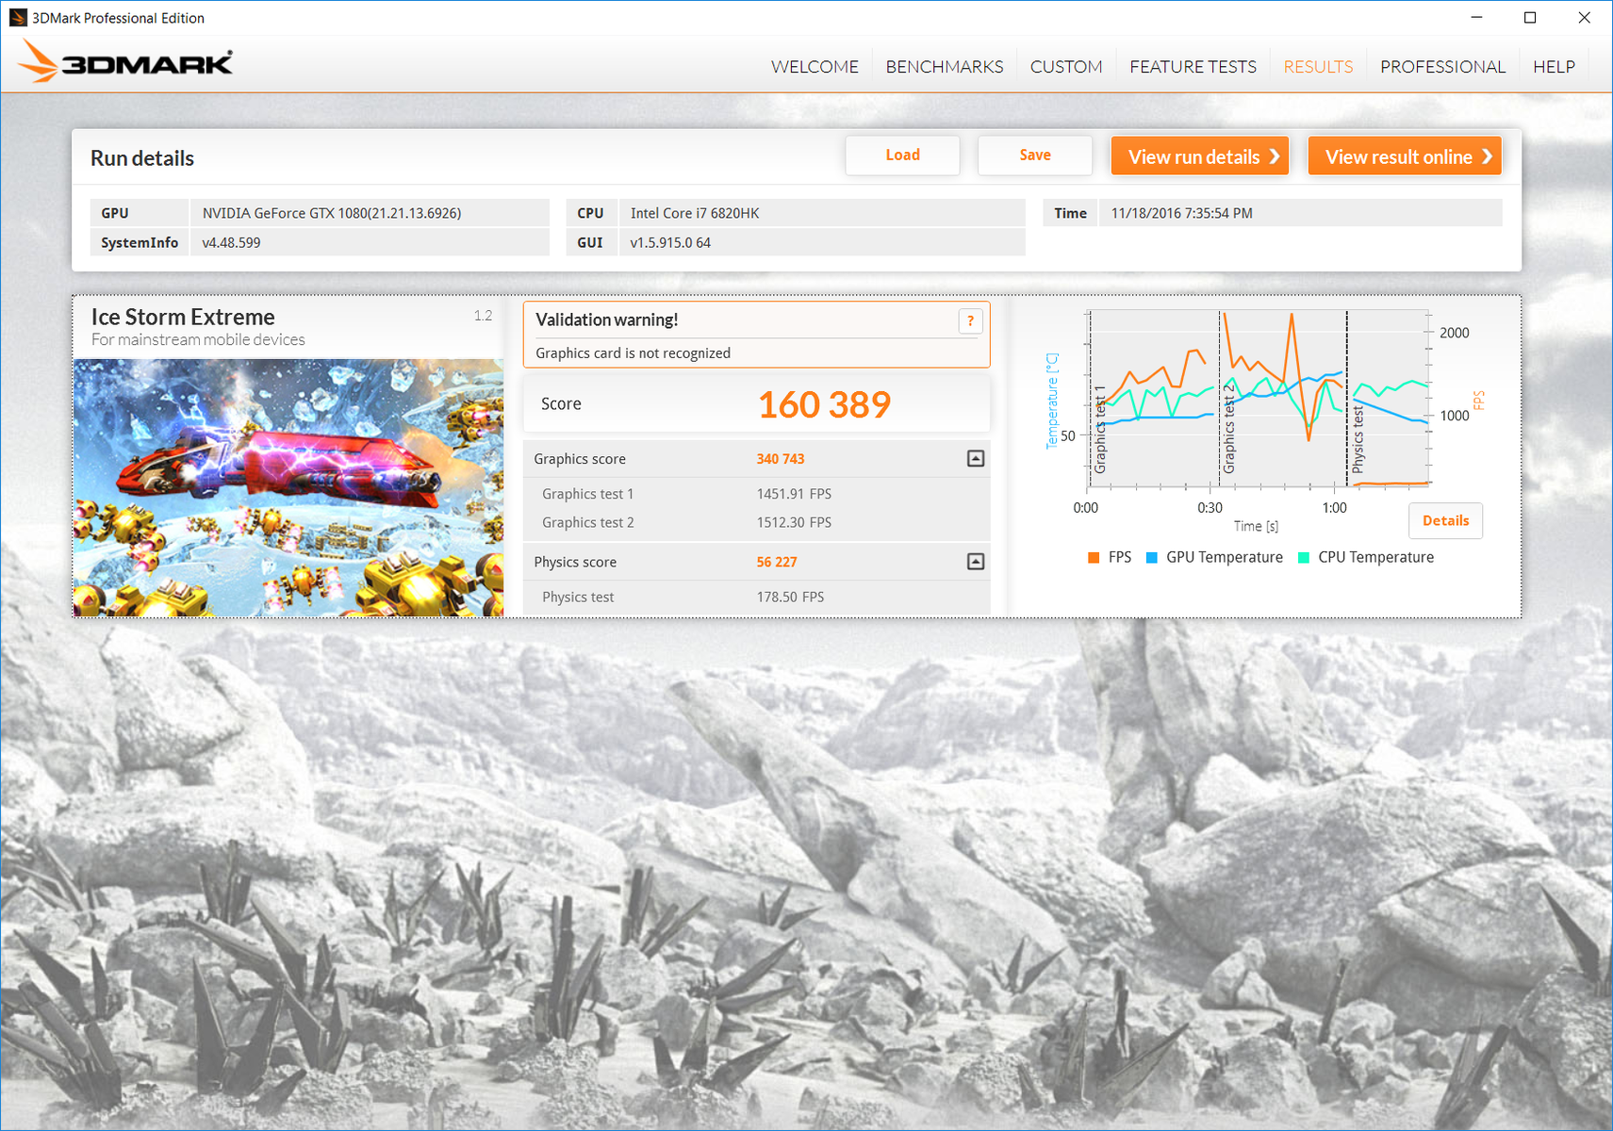Image resolution: width=1613 pixels, height=1131 pixels.
Task: Click 'For mainstream mobile devices' subtitle
Action: pos(198,339)
